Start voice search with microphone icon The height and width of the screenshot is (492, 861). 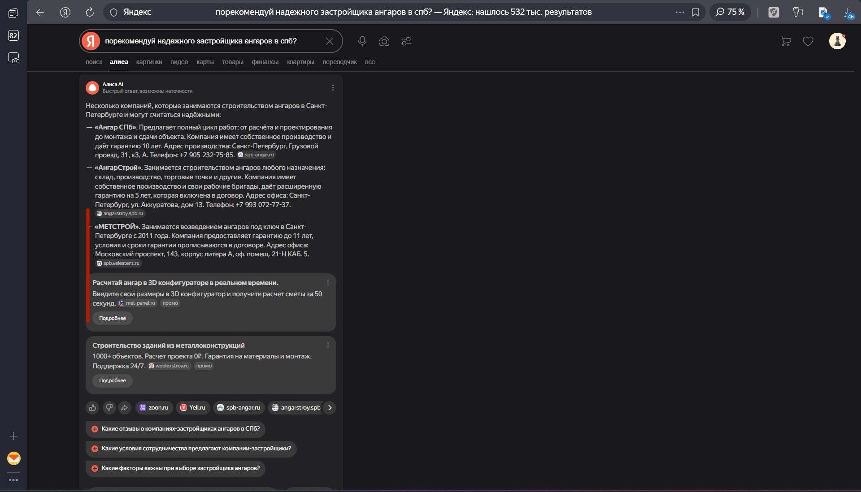click(x=362, y=41)
